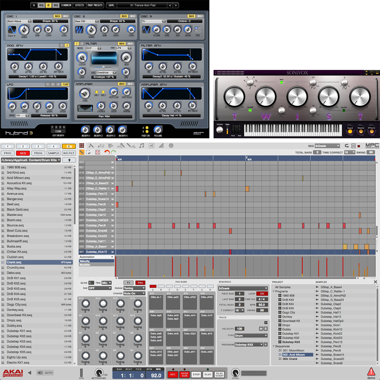
Task: Adjust the Volume knob in SONiVOX Twist
Action: pyautogui.click(x=220, y=130)
